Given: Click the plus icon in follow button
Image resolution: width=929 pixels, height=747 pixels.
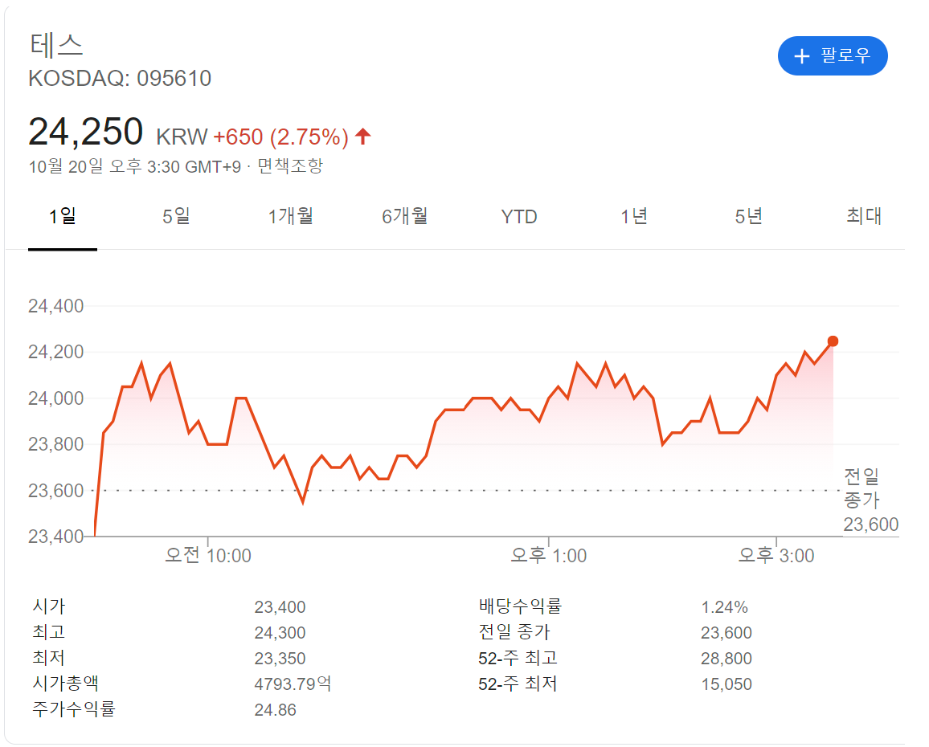Looking at the screenshot, I should [x=801, y=56].
